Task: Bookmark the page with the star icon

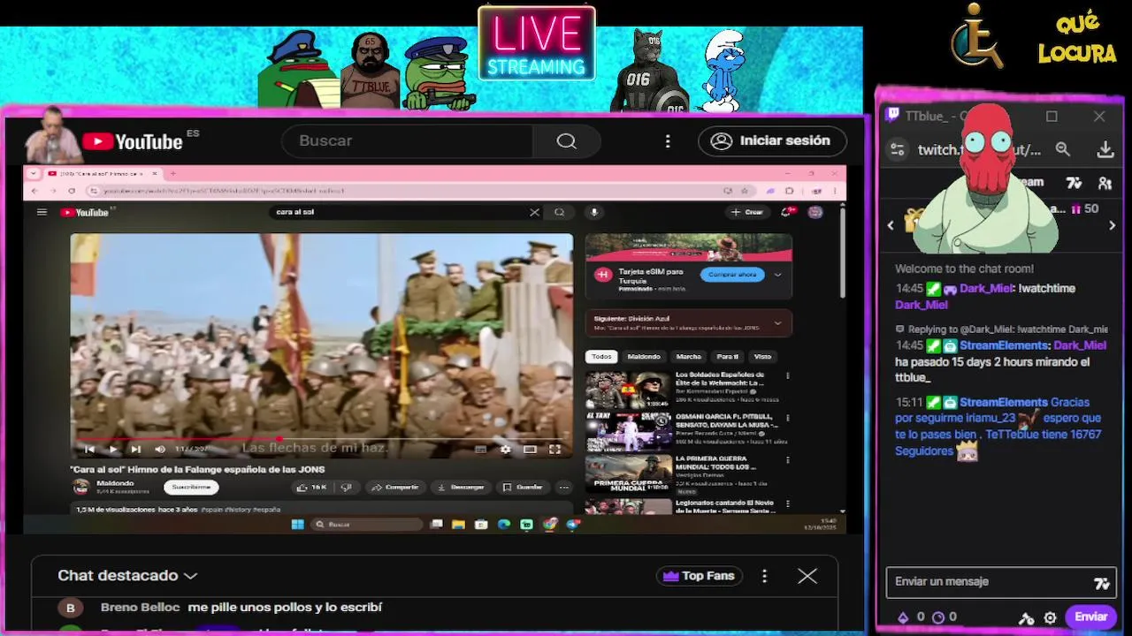Action: pos(745,191)
